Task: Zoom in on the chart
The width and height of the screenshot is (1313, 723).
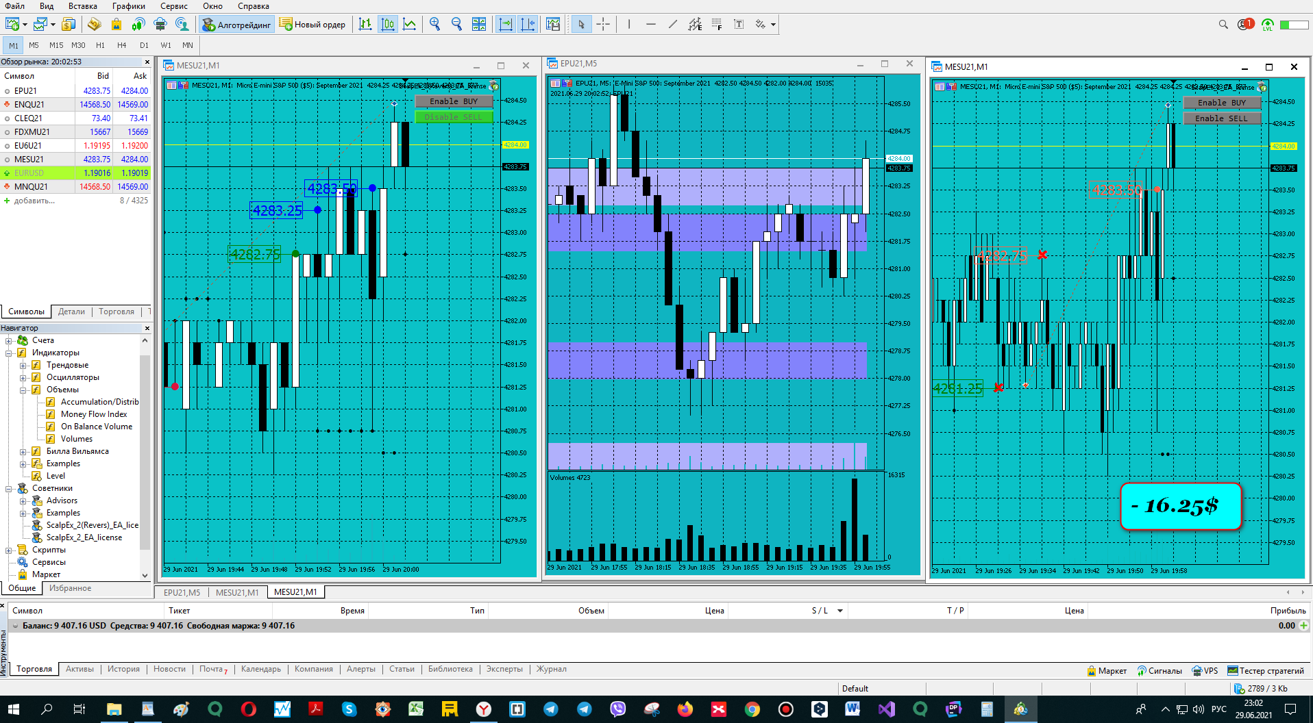Action: click(434, 25)
